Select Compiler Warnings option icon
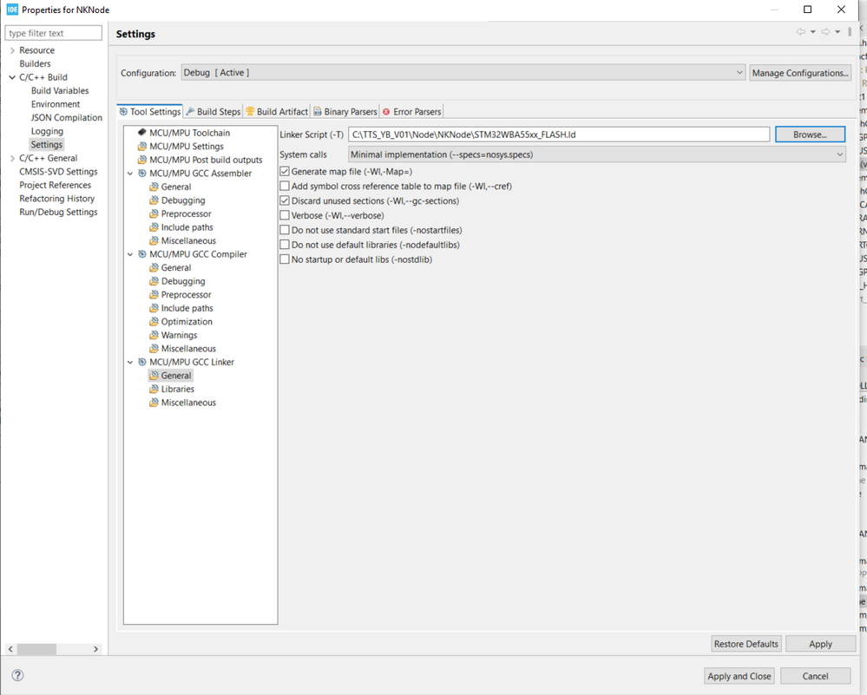This screenshot has width=867, height=695. (154, 335)
